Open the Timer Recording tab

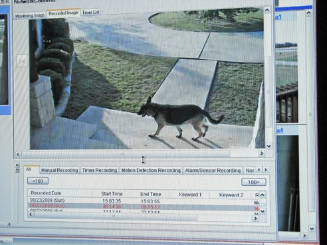coord(100,170)
